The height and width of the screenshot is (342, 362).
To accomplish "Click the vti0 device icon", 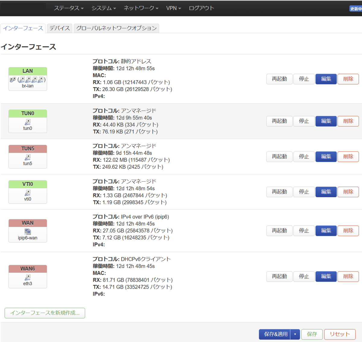I will click(28, 193).
